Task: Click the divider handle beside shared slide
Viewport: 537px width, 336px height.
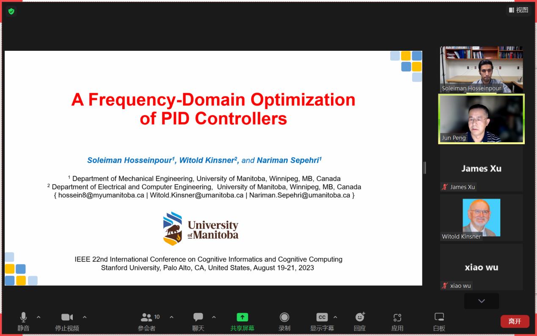Action: [425, 168]
